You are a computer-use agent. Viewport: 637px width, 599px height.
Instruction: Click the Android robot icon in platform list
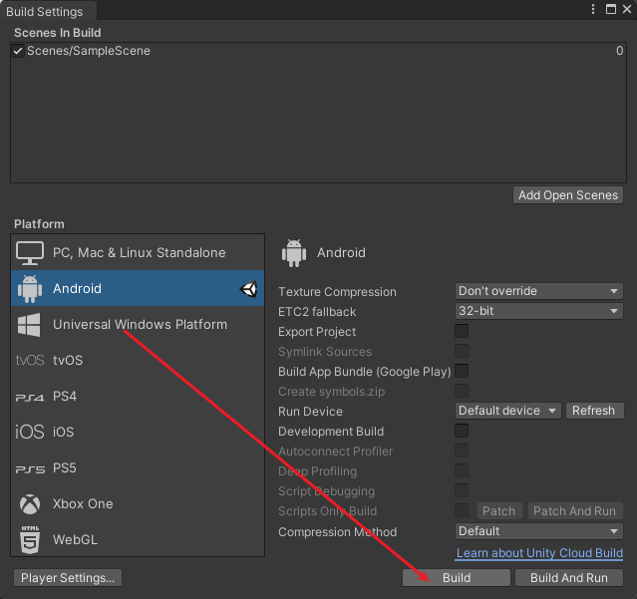pos(30,289)
